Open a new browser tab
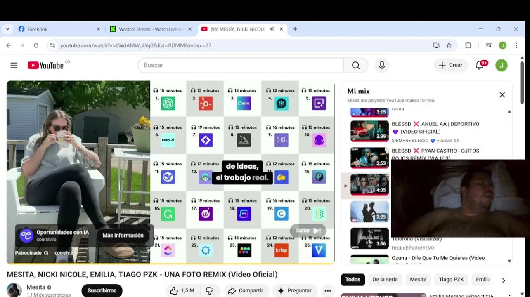Image resolution: width=530 pixels, height=297 pixels. coord(295,29)
